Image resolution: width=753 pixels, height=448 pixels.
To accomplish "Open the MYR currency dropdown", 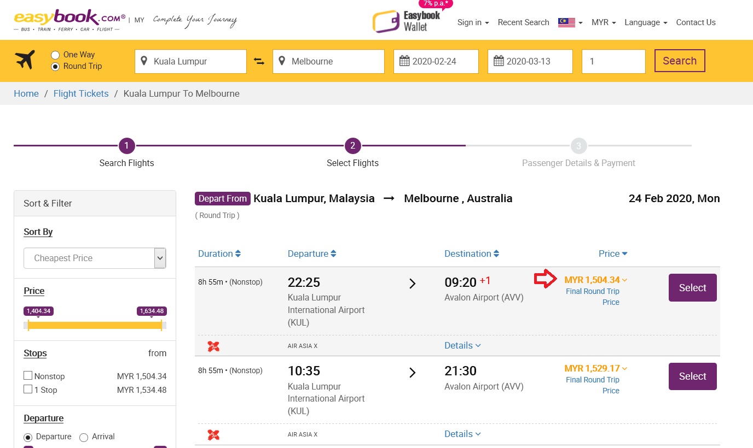I will [x=604, y=22].
